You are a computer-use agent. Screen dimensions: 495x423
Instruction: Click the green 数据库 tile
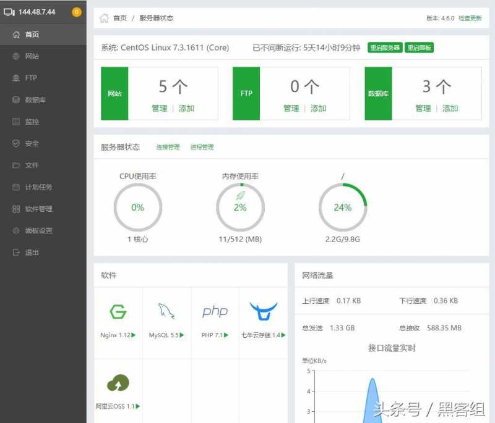(x=378, y=93)
